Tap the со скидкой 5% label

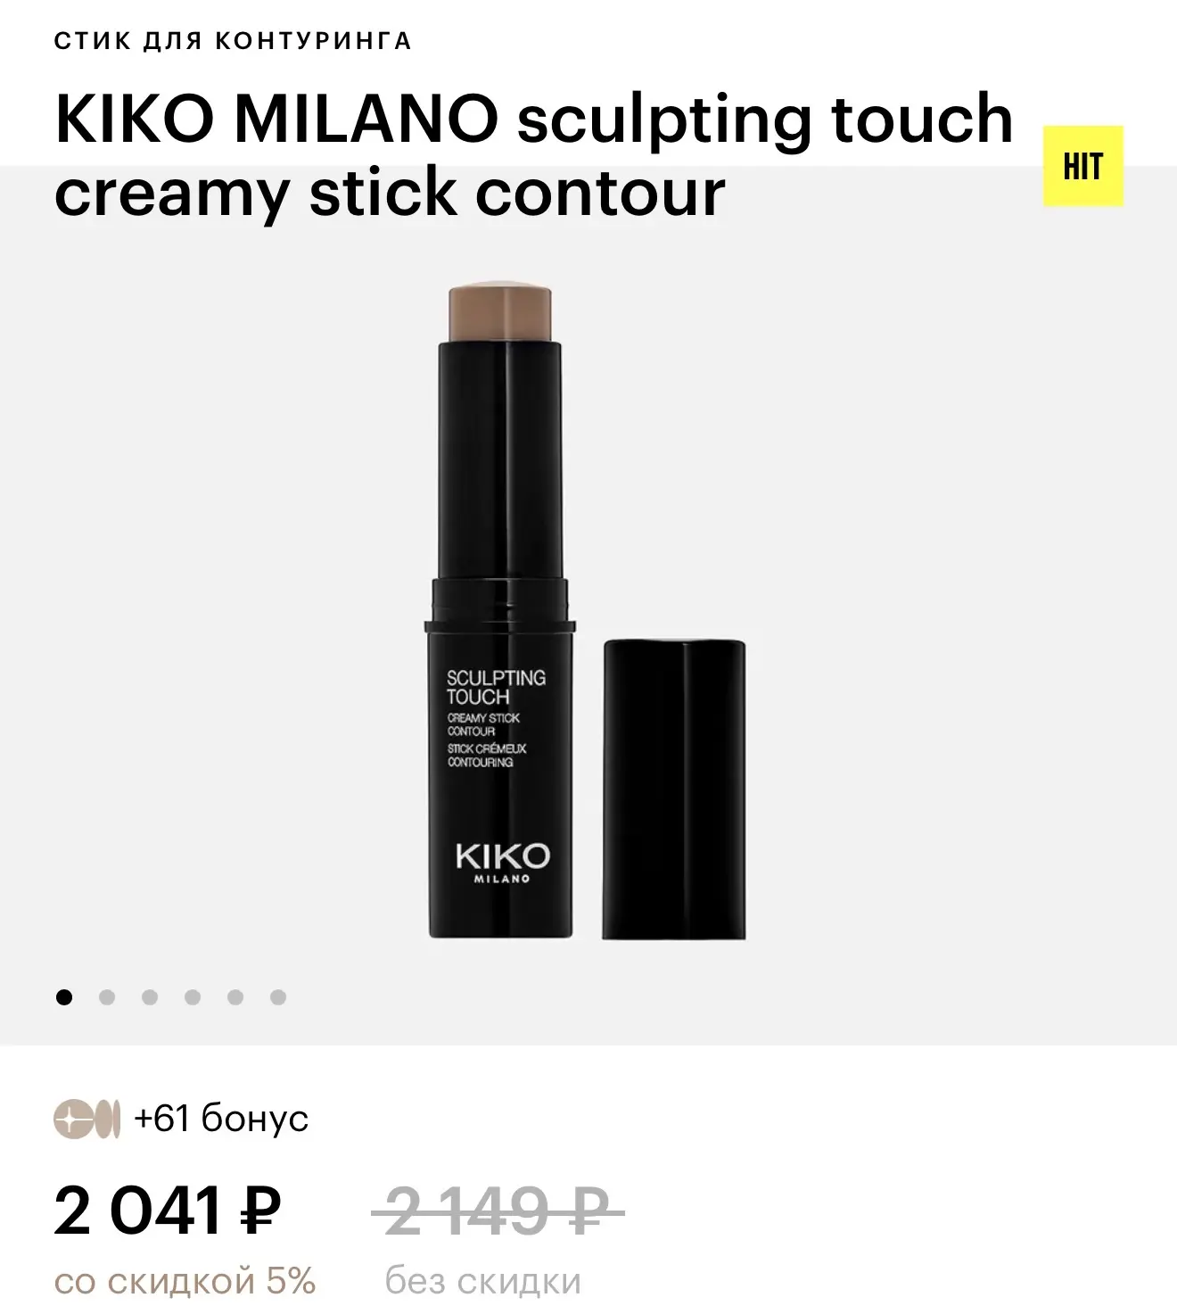(x=185, y=1282)
